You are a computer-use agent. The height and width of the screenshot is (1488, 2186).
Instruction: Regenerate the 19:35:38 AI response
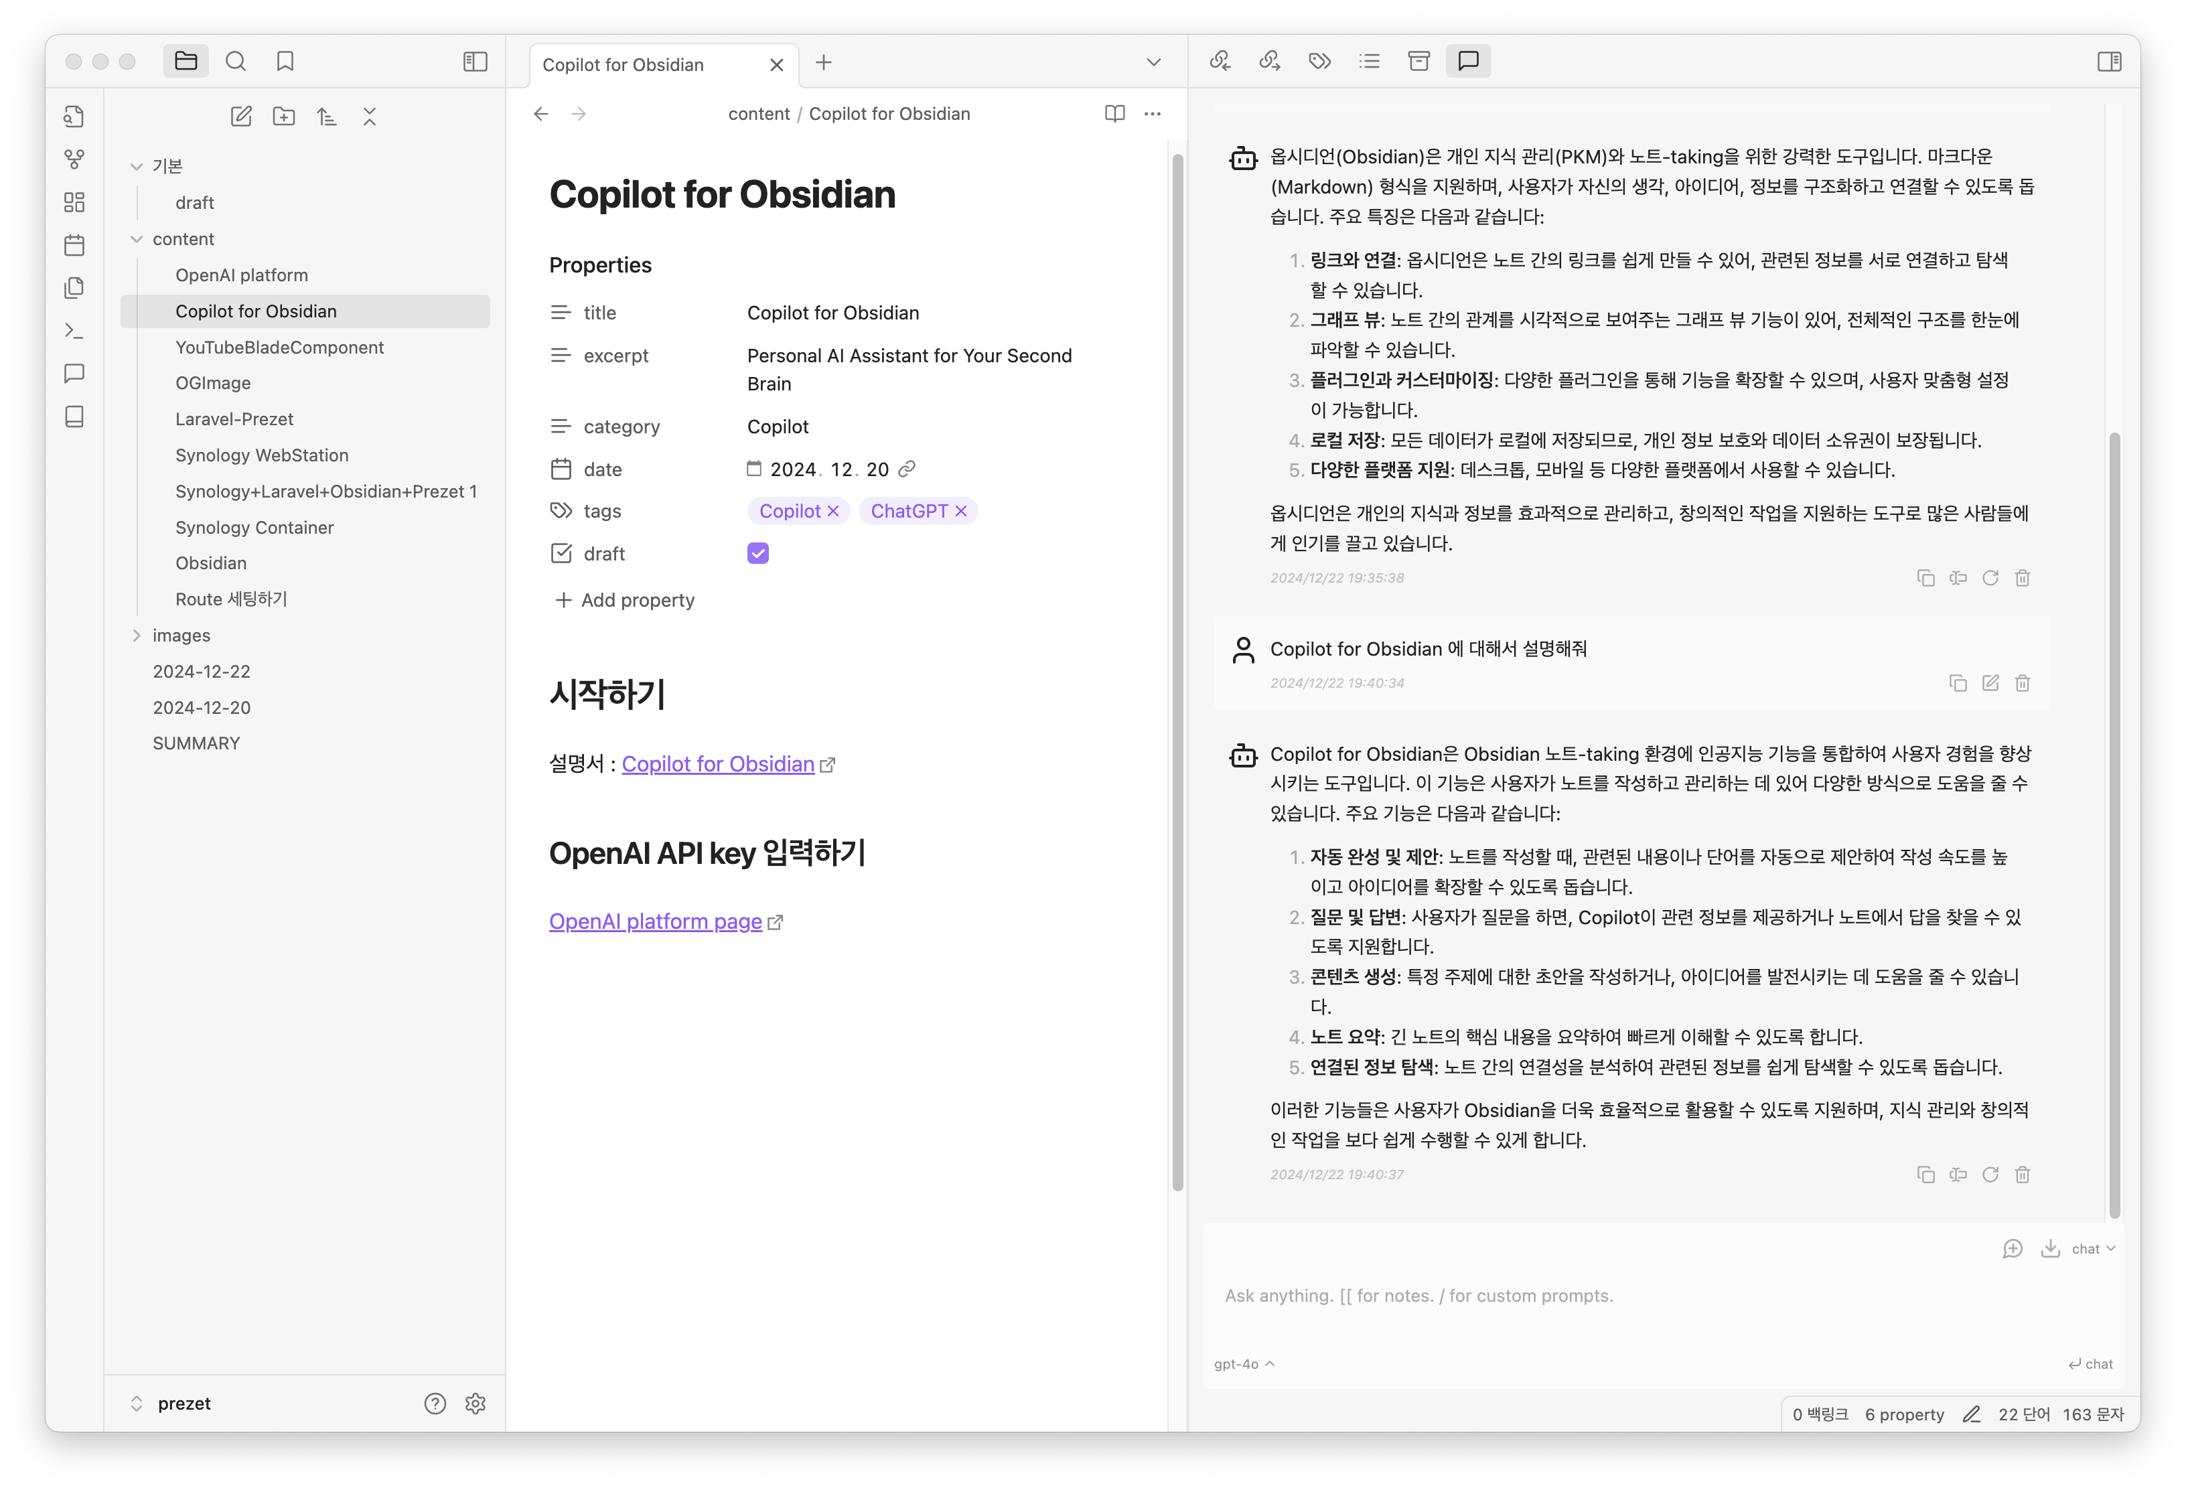click(1990, 579)
